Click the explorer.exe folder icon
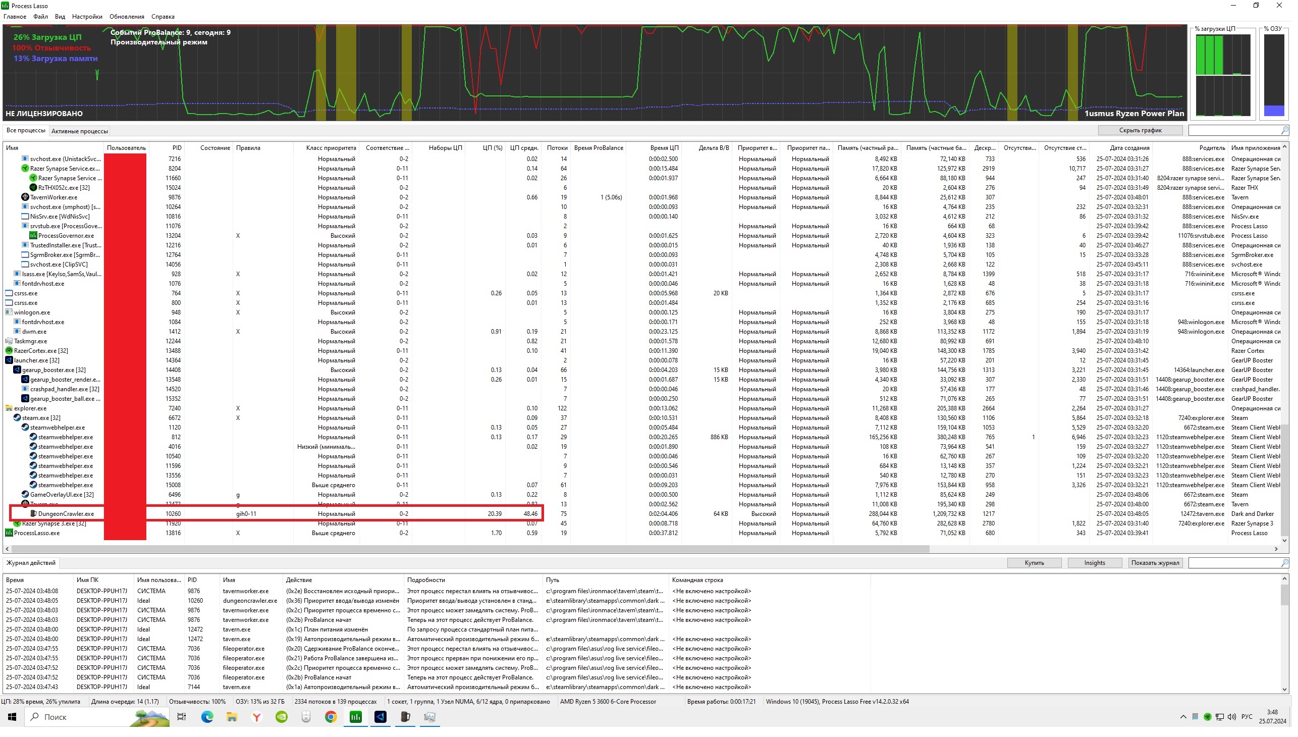Viewport: 1298px width, 737px height. pyautogui.click(x=9, y=408)
